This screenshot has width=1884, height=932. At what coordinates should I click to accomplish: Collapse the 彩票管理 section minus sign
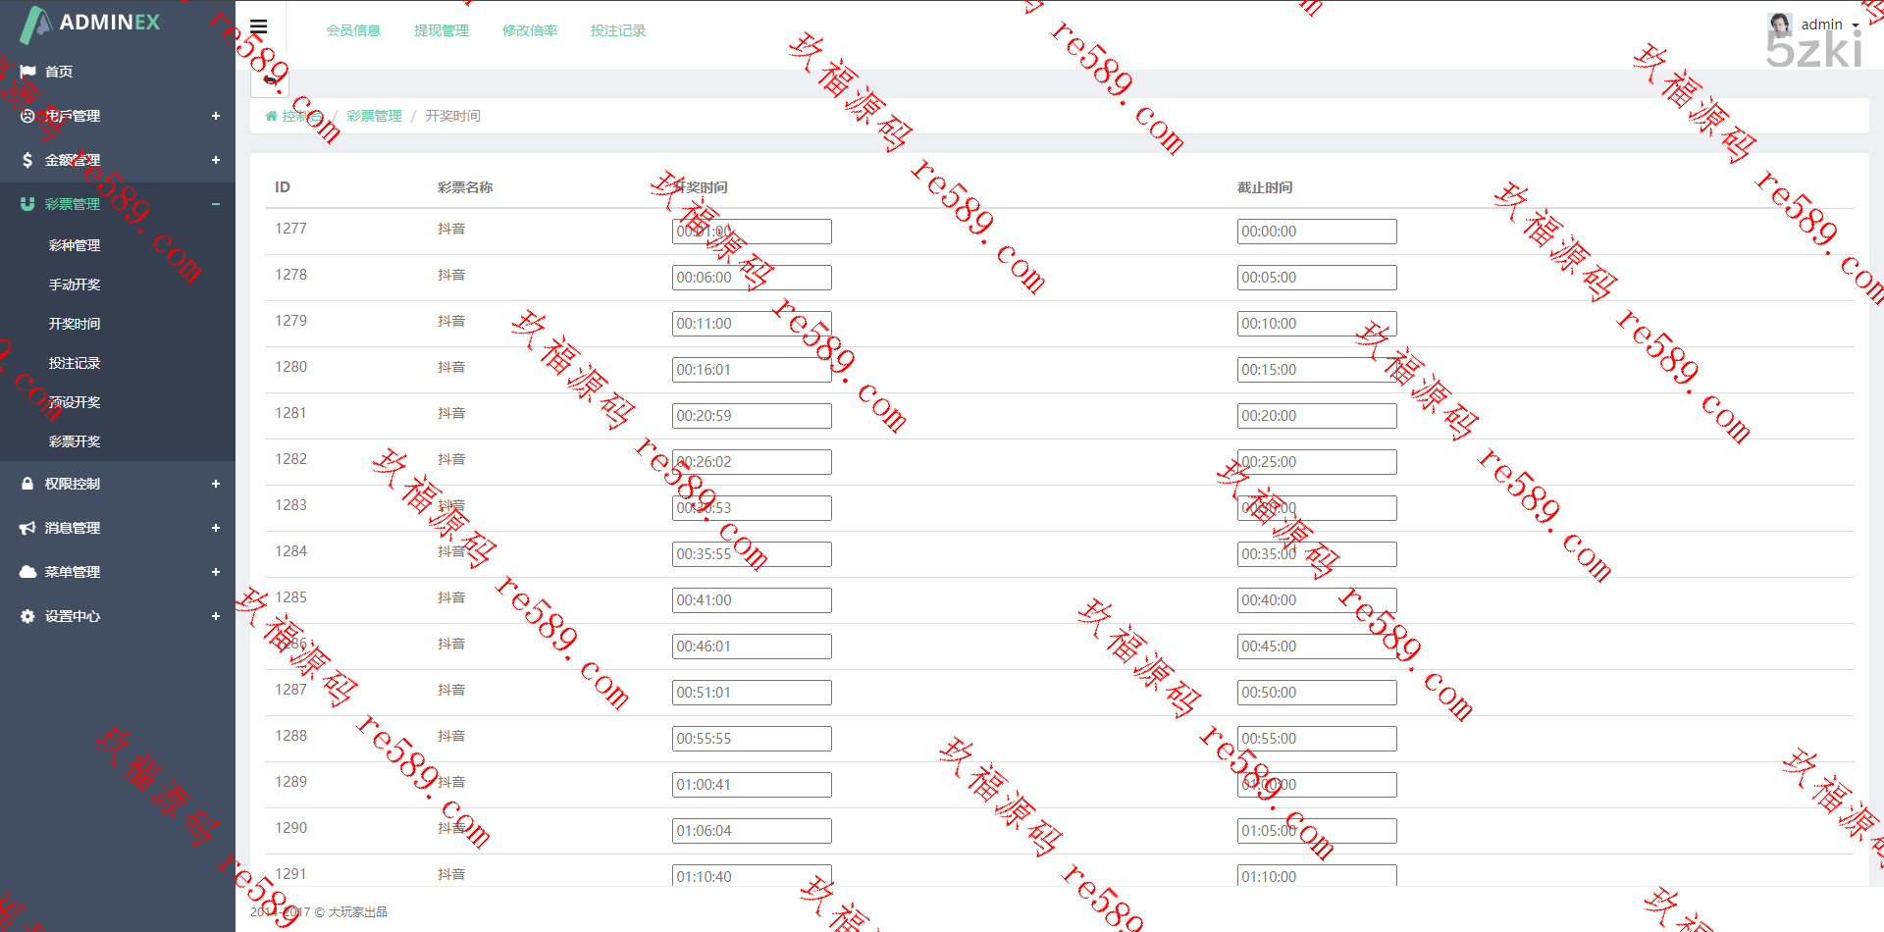click(x=216, y=204)
